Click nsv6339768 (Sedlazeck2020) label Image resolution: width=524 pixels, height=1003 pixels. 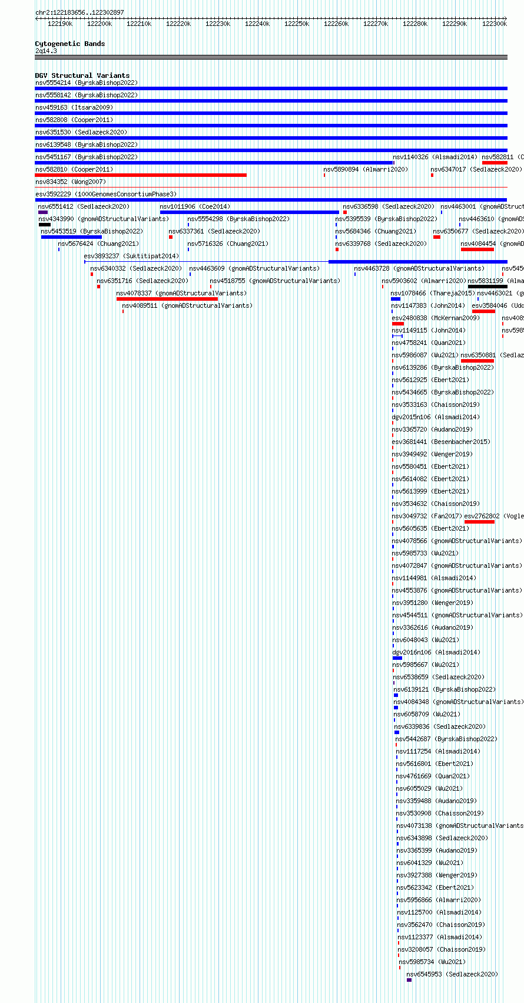[382, 244]
